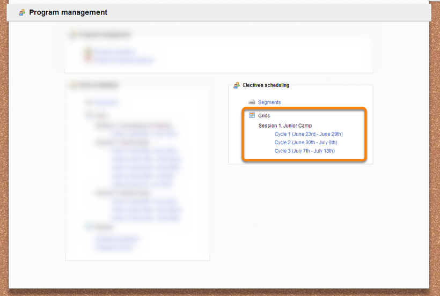Open Cycle 2 (June 30th - July 6th)
Screen dimensions: 440x296
(x=306, y=143)
